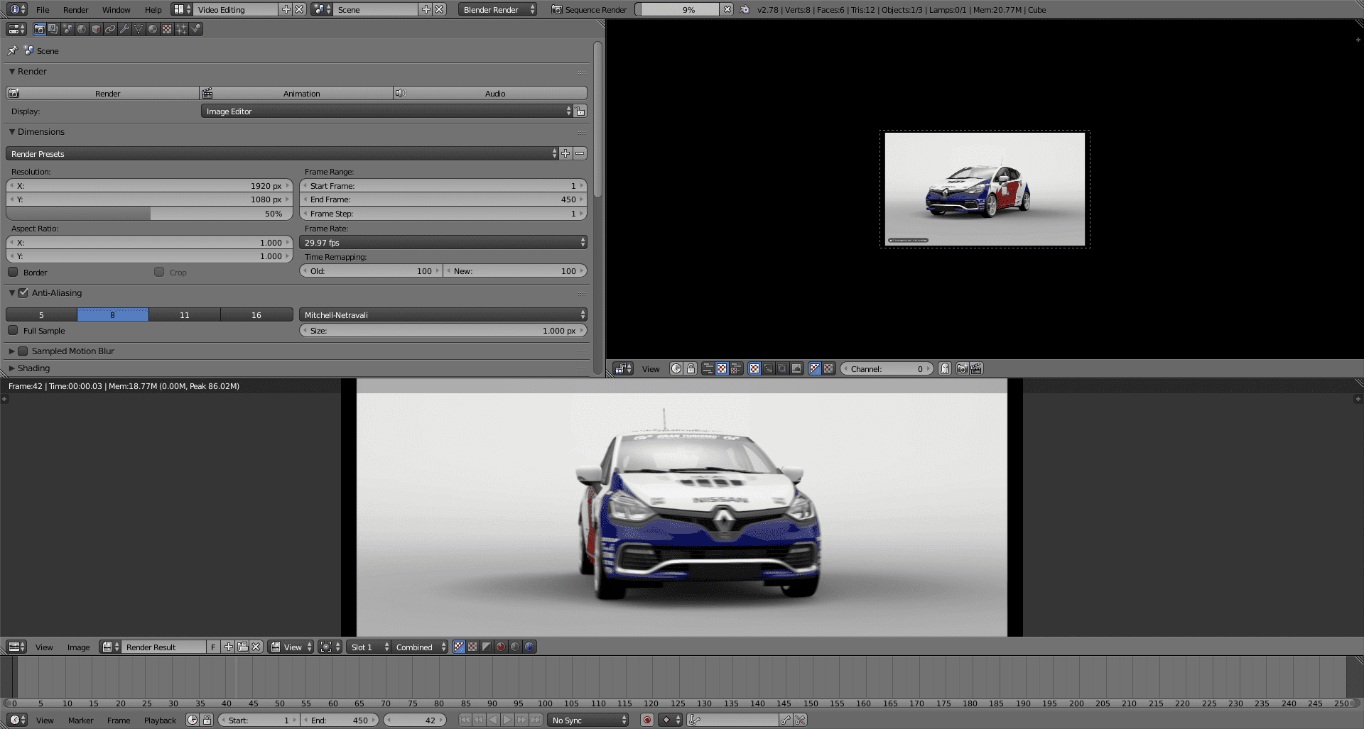Open the Mitchell-Netravali filter dropdown
Viewport: 1364px width, 729px height.
pyautogui.click(x=443, y=314)
